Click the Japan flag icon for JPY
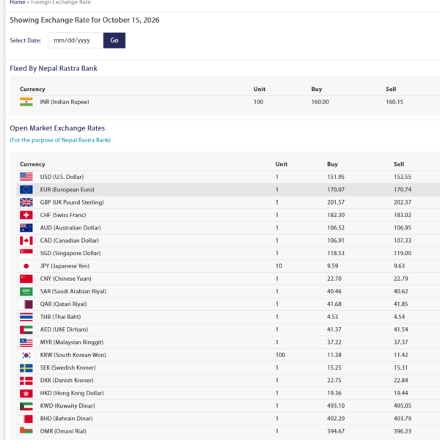The image size is (440, 440). [26, 265]
